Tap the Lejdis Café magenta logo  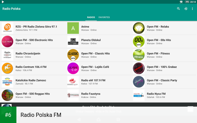pyautogui.click(x=73, y=68)
